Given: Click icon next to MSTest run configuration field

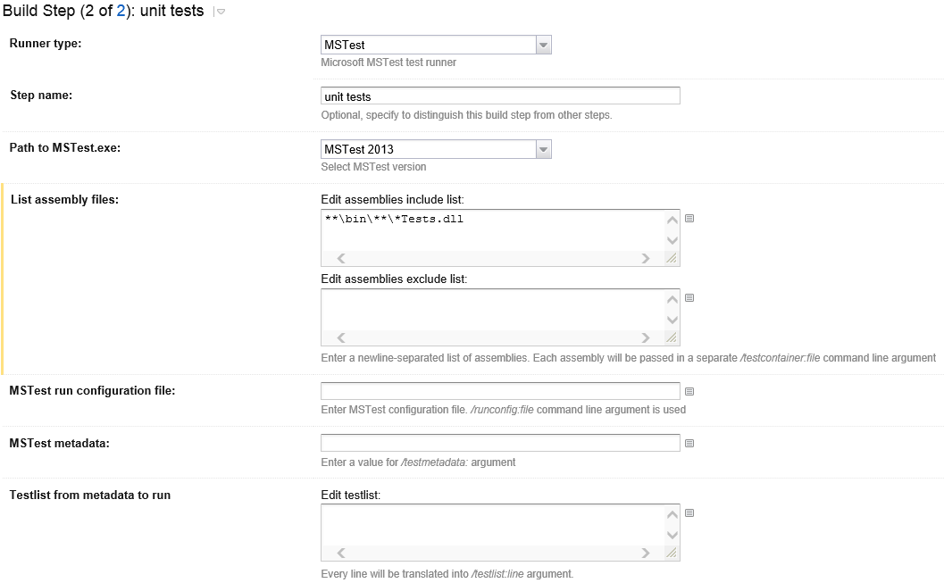Looking at the screenshot, I should click(689, 391).
